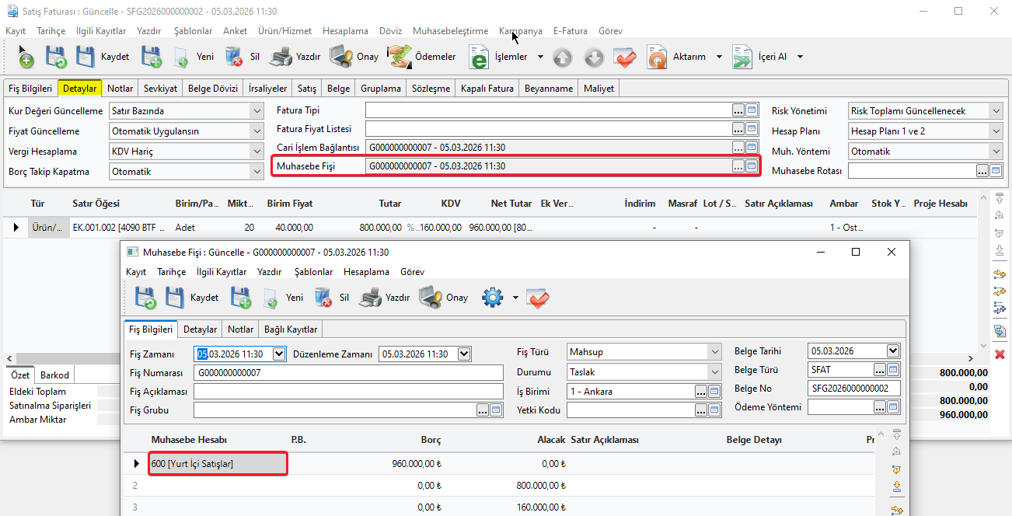Expand the Durumu Taslak dropdown
Viewport: 1012px width, 516px height.
(714, 372)
